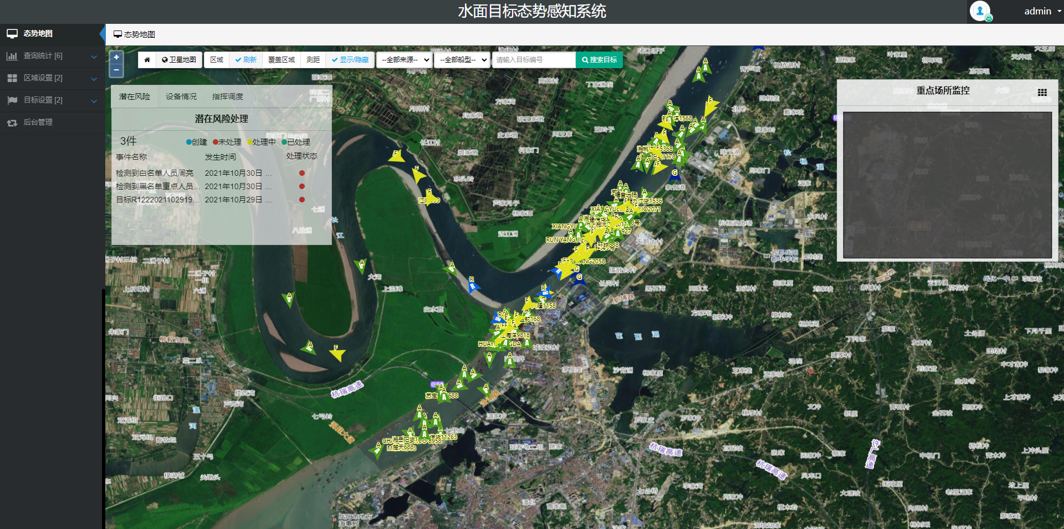1064x529 pixels.
Task: Click the 搜索目标 search button
Action: coord(599,60)
